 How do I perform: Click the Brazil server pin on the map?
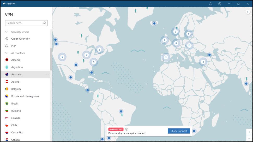[121, 111]
